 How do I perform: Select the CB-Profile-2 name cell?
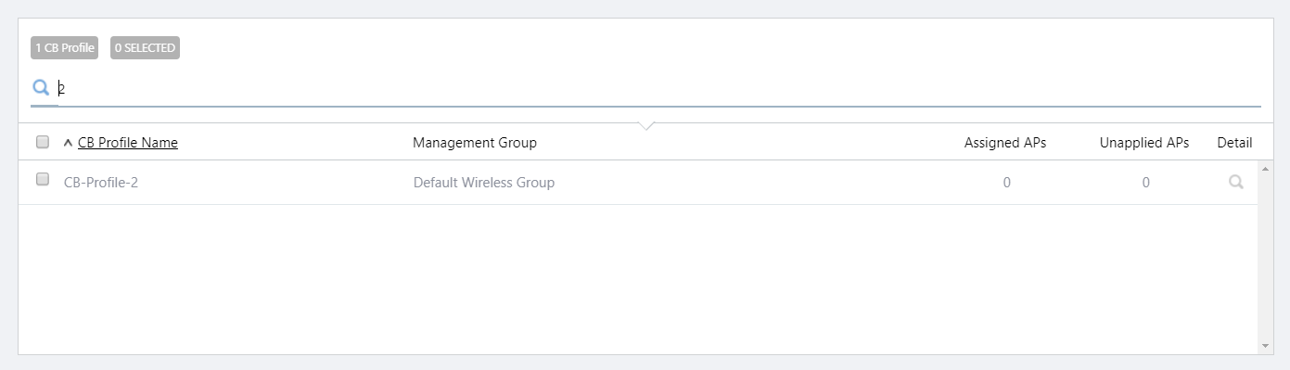coord(101,183)
